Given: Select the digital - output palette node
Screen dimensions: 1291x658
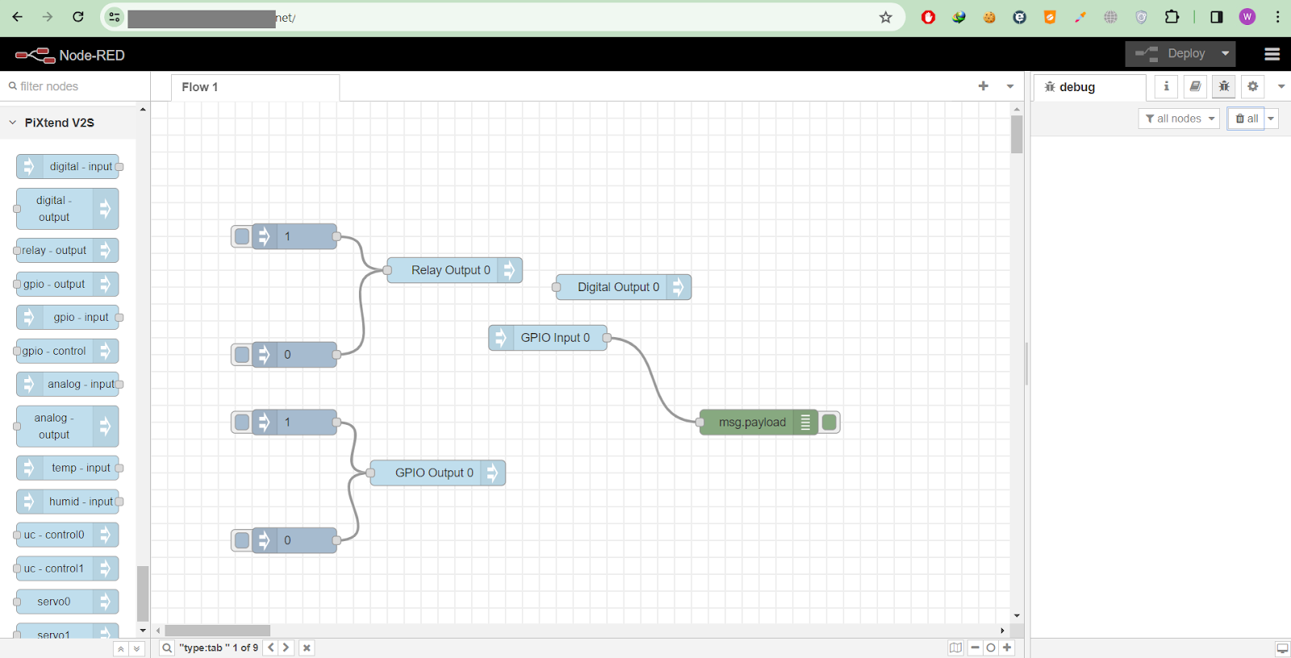Looking at the screenshot, I should pyautogui.click(x=68, y=209).
